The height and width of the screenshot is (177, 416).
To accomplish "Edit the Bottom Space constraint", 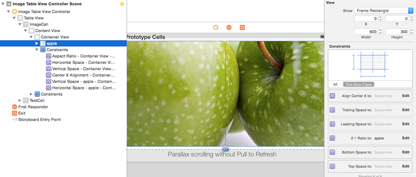I will pyautogui.click(x=406, y=152).
